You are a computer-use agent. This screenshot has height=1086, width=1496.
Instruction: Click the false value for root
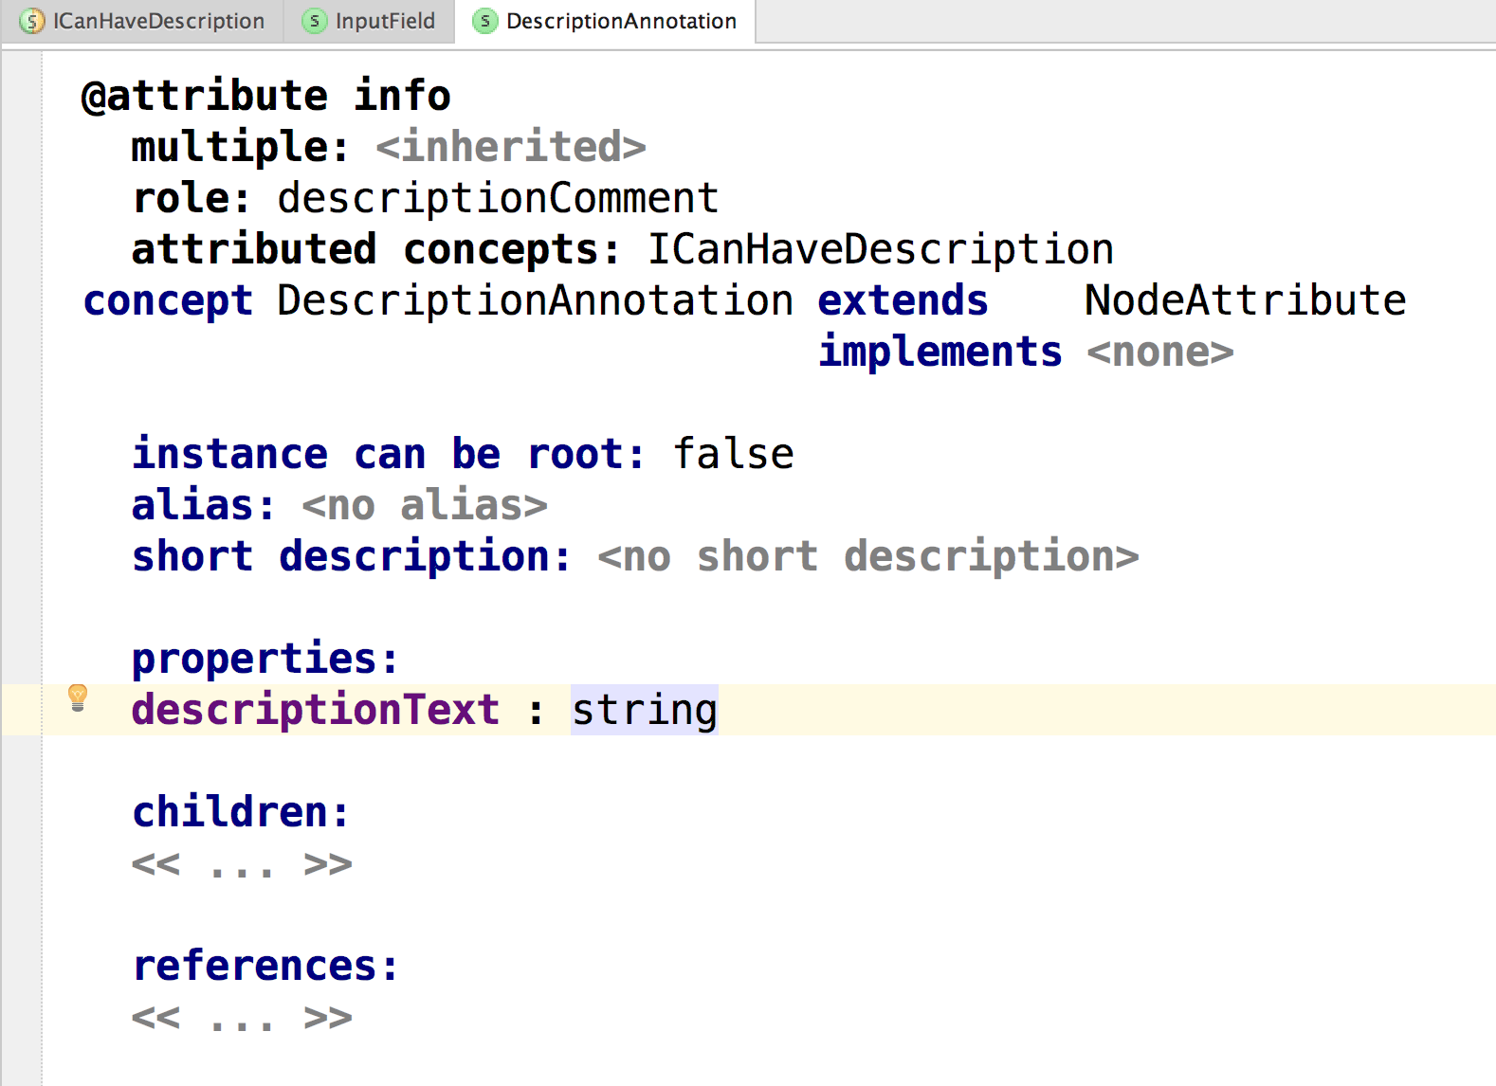tap(733, 454)
